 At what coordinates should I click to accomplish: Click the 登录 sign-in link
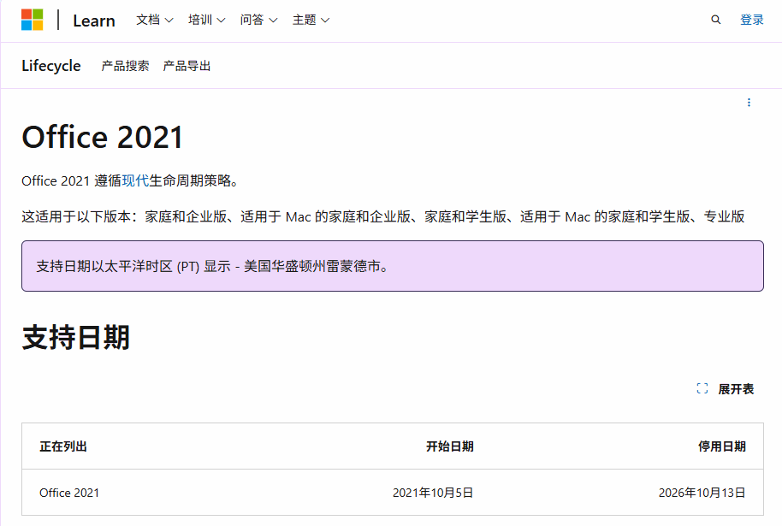pos(751,19)
